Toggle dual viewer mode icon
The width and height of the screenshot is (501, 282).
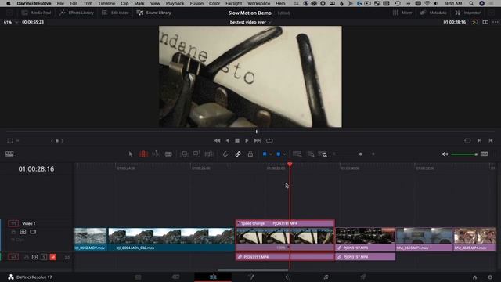coord(485,22)
